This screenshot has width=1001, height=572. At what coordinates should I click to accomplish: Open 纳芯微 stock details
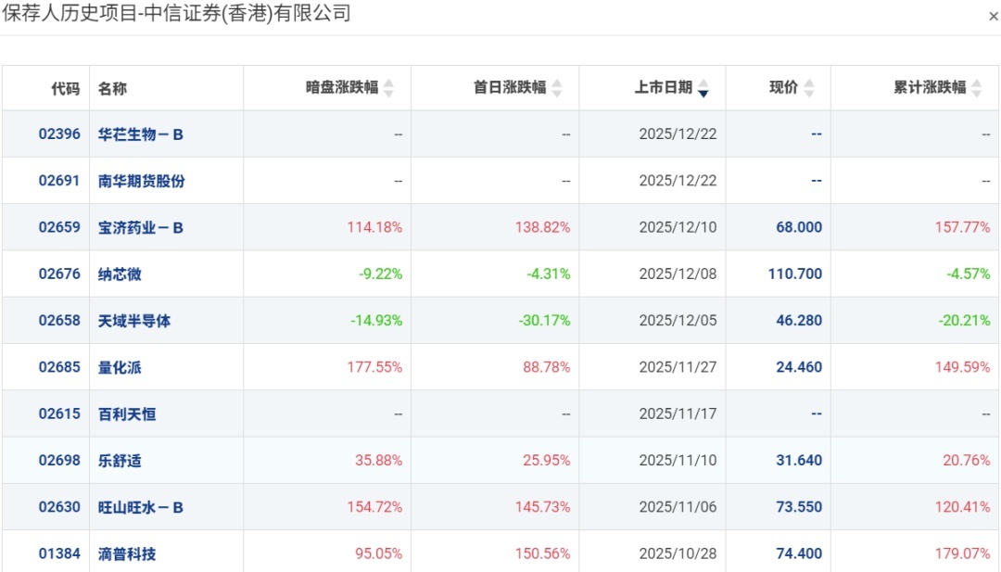point(120,274)
